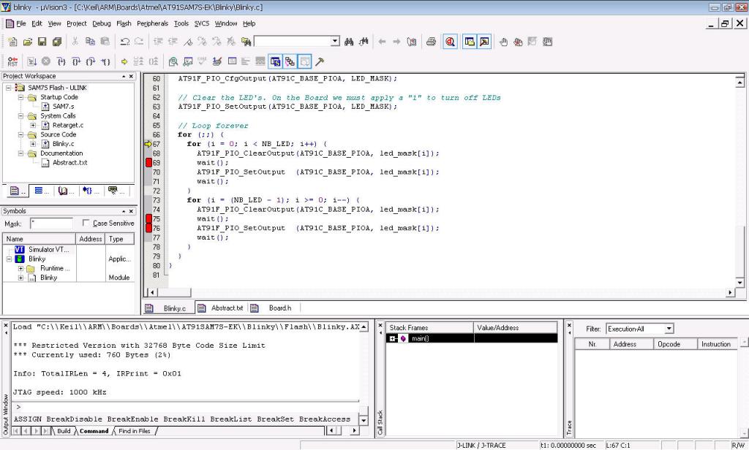Screen dimensions: 749x450
Task: Click the editor horizontal scrollbar
Action: click(439, 292)
